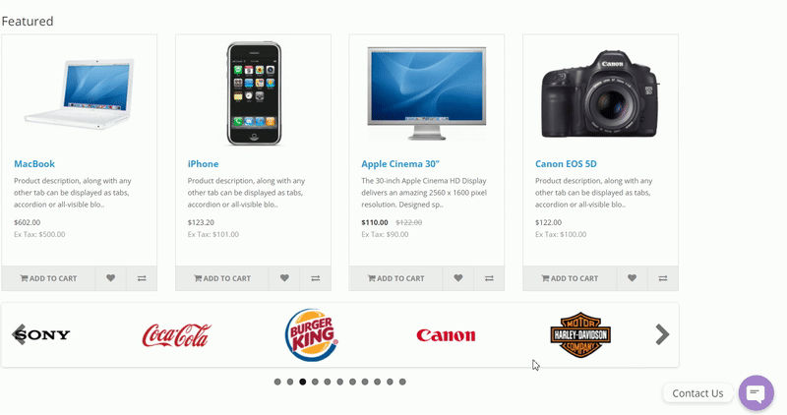View the Canon camera product image

pyautogui.click(x=600, y=93)
